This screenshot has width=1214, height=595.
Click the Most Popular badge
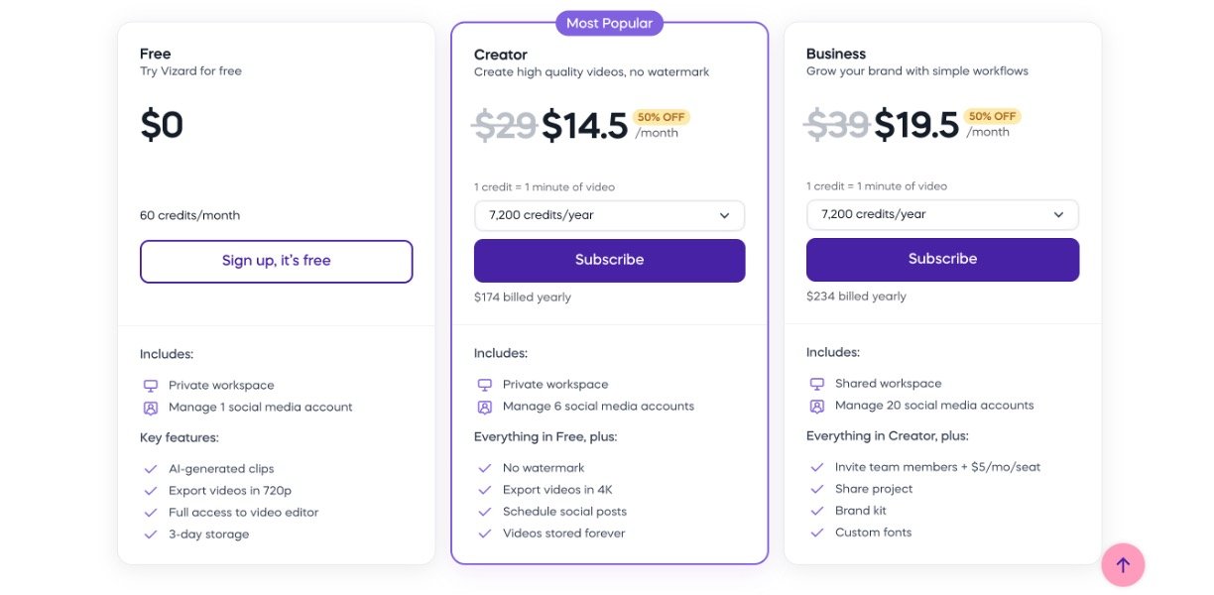[609, 23]
